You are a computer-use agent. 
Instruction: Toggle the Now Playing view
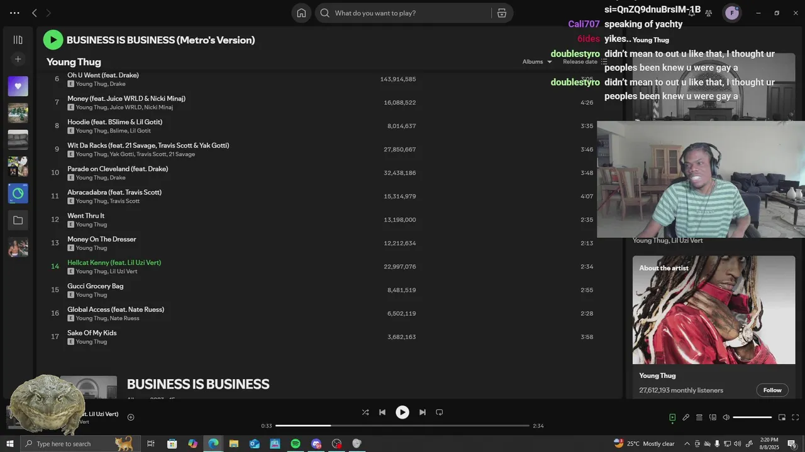pos(672,417)
